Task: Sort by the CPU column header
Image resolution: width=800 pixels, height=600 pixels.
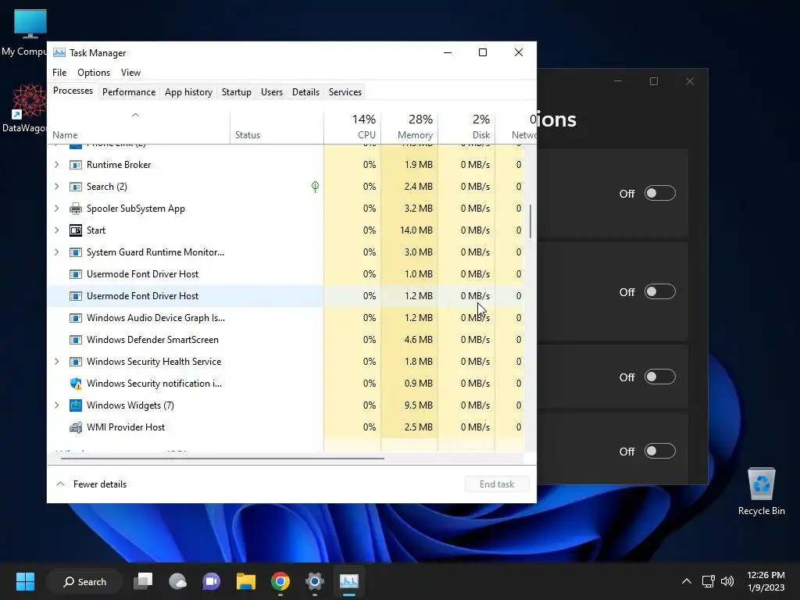Action: [352, 127]
